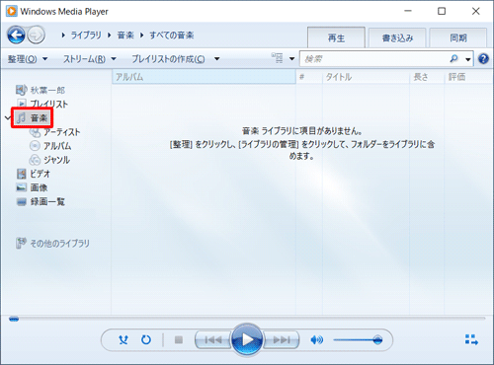The image size is (494, 365).
Task: Open the 整理(O) menu
Action: click(x=28, y=59)
